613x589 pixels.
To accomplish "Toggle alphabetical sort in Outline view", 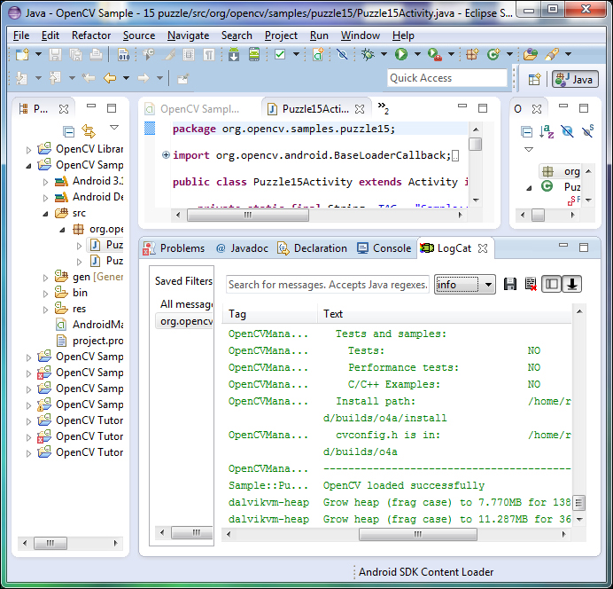I will pyautogui.click(x=547, y=131).
